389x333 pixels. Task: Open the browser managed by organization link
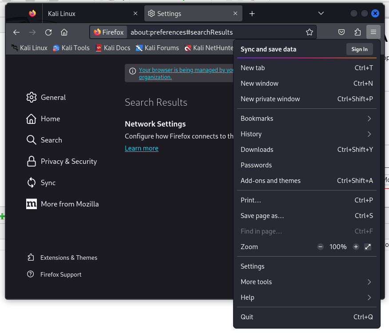pos(186,73)
